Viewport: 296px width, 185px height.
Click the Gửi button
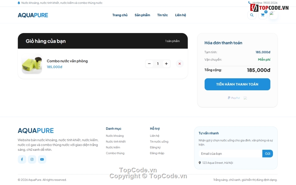[x=268, y=154]
